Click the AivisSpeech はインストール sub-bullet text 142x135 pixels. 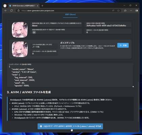click(52, 118)
